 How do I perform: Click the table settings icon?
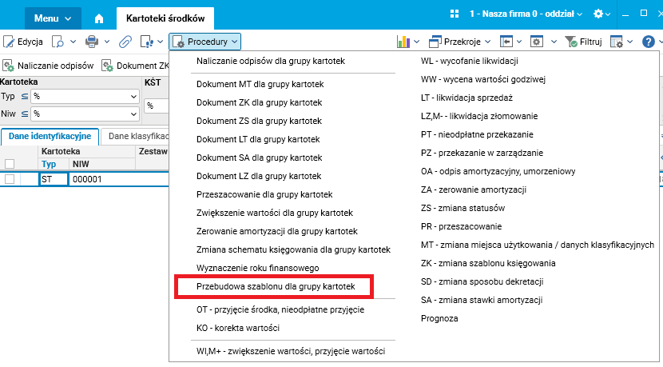tap(617, 42)
